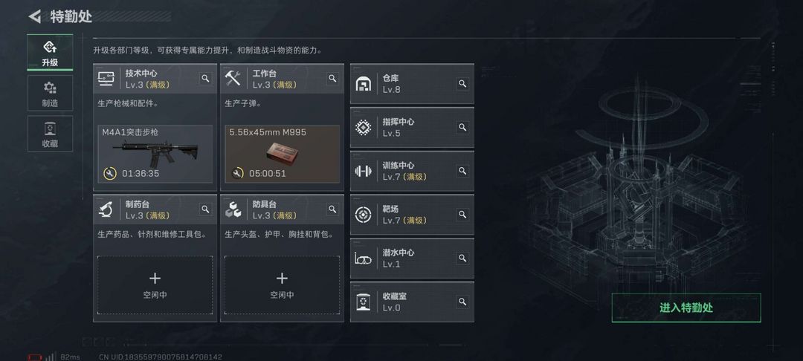803x361 pixels.
Task: Tap the magnifier icon for 仓库
Action: pyautogui.click(x=462, y=84)
